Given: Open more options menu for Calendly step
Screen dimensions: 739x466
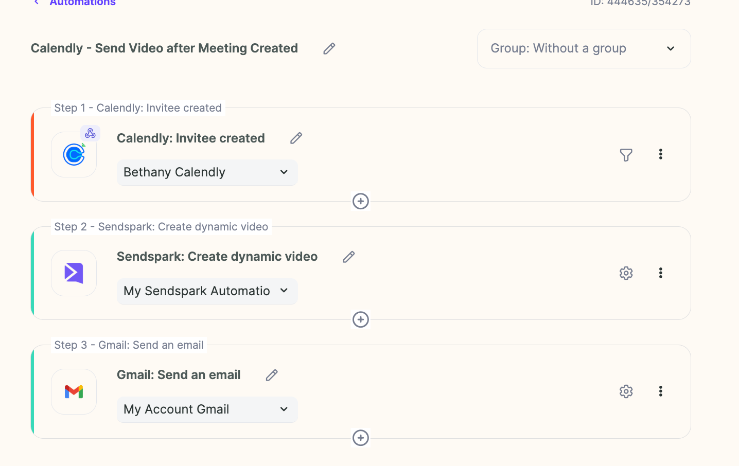Looking at the screenshot, I should tap(660, 154).
